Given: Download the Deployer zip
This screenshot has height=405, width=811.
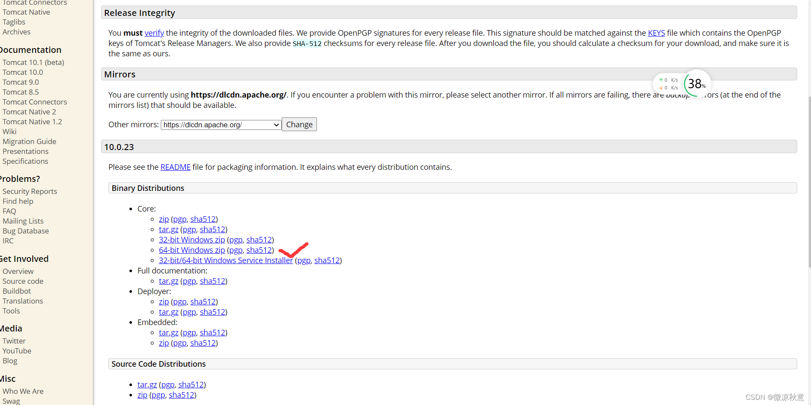Looking at the screenshot, I should pyautogui.click(x=164, y=302).
